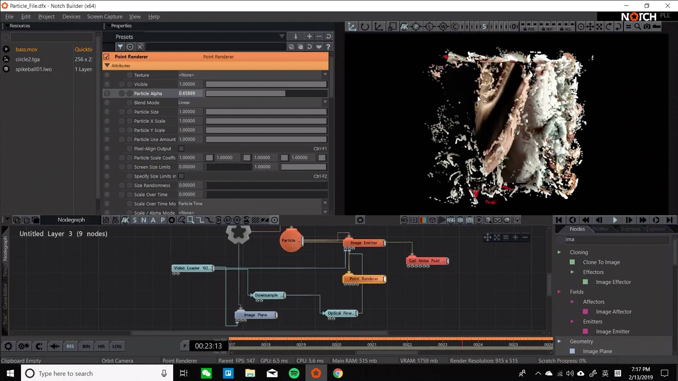678x381 pixels.
Task: Click the filter funnel icon in Properties
Action: click(120, 47)
